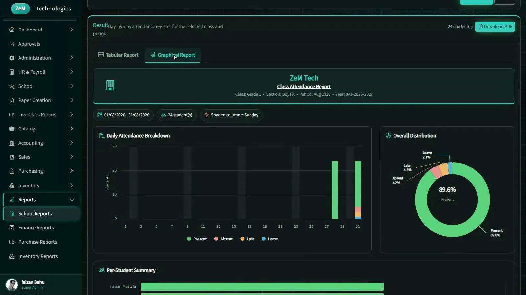Open Inventory Reports in sidebar
Image resolution: width=526 pixels, height=295 pixels.
41,256
